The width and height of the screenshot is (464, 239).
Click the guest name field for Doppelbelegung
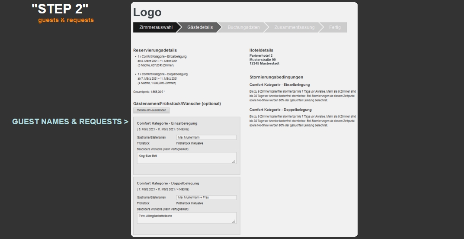click(206, 197)
